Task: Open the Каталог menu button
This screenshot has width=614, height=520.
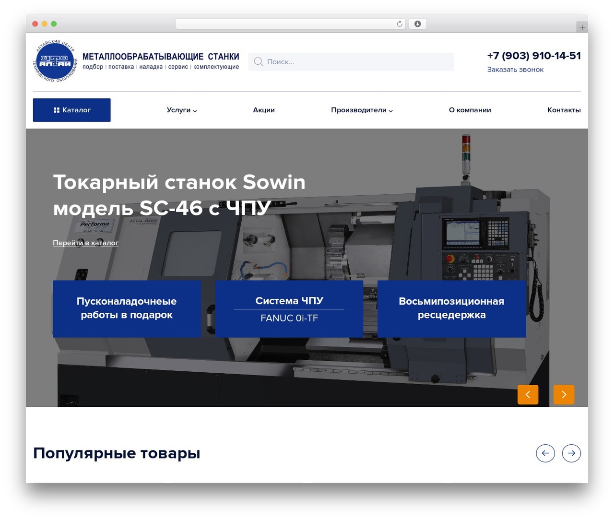Action: 72,110
